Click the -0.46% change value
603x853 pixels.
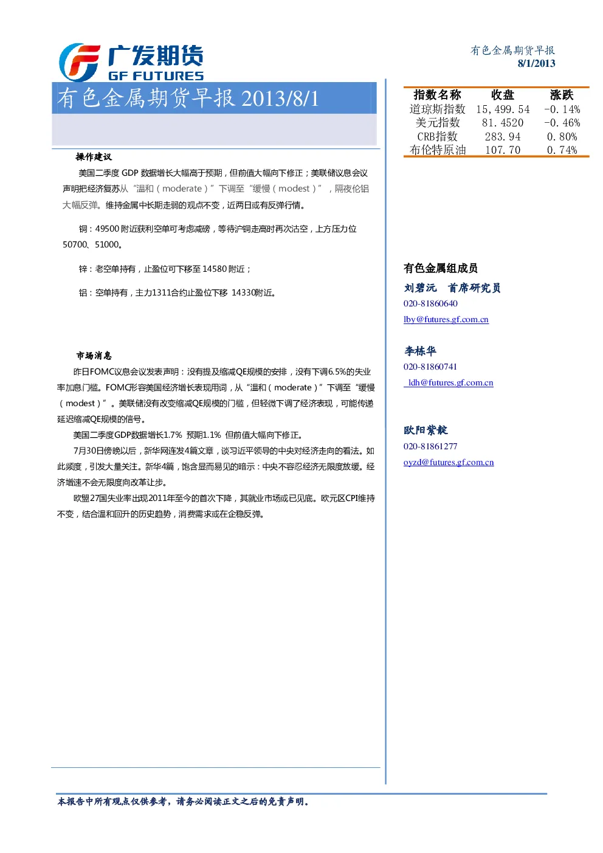(x=562, y=123)
